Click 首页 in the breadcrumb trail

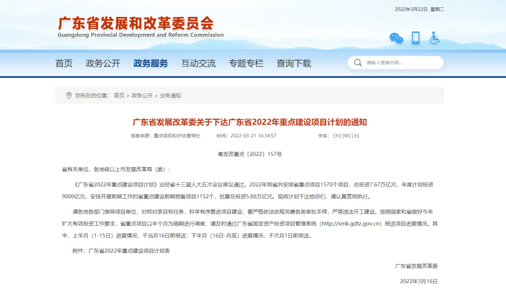coord(119,96)
